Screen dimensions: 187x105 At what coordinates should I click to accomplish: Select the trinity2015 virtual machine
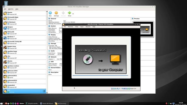pyautogui.click(x=25, y=86)
